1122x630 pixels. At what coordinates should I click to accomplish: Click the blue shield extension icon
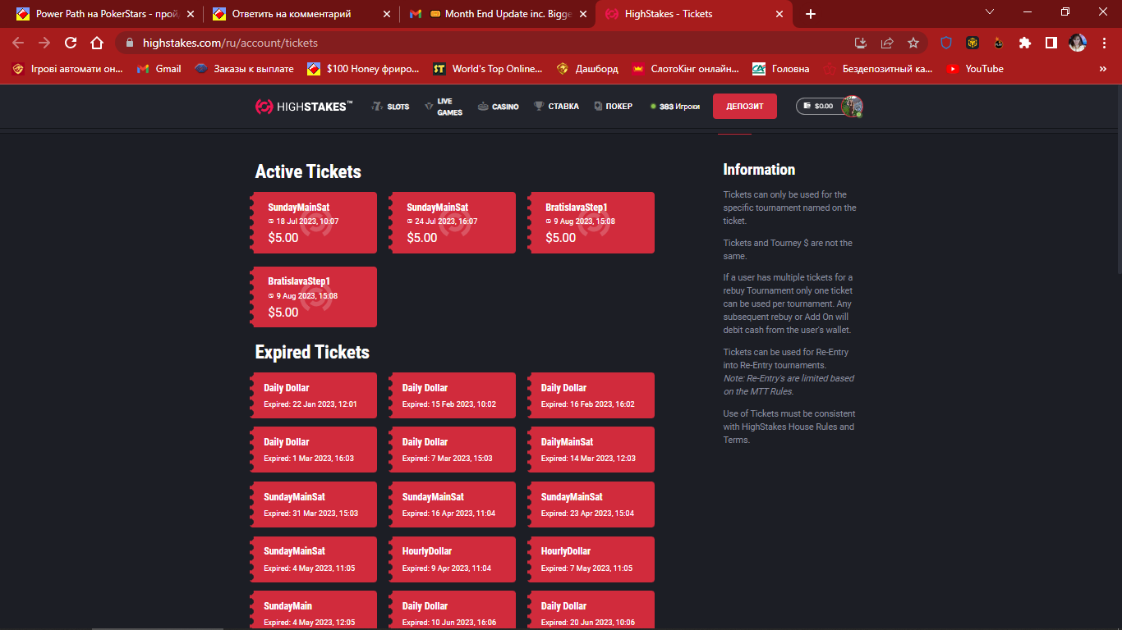point(946,43)
